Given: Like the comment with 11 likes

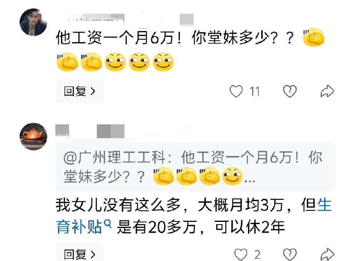Looking at the screenshot, I should (x=236, y=91).
